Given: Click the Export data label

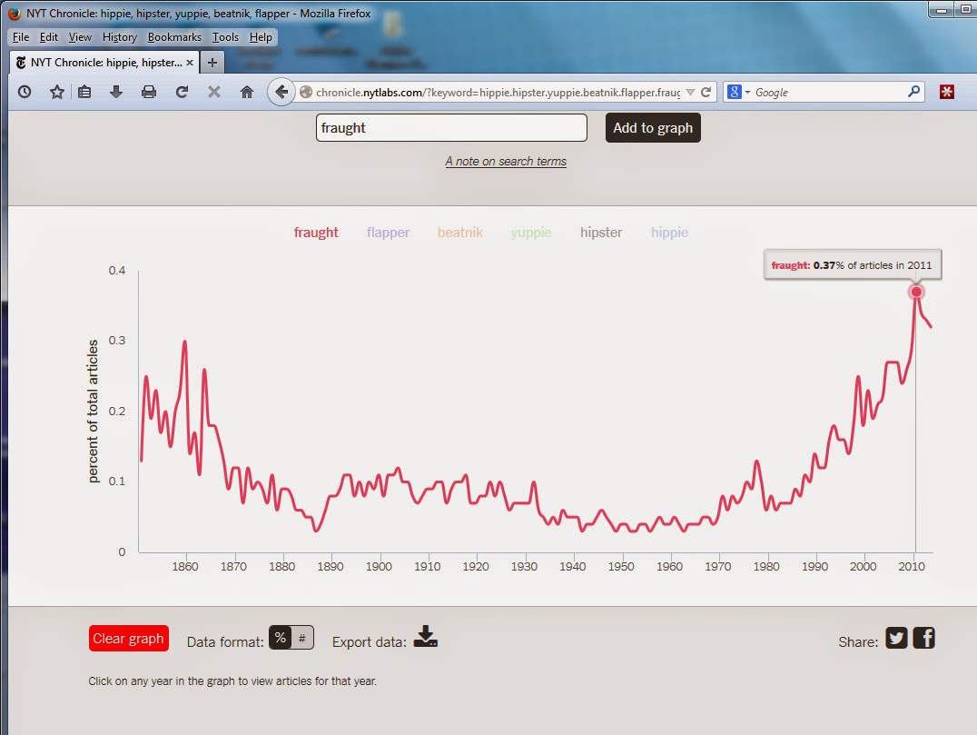Looking at the screenshot, I should click(x=369, y=642).
